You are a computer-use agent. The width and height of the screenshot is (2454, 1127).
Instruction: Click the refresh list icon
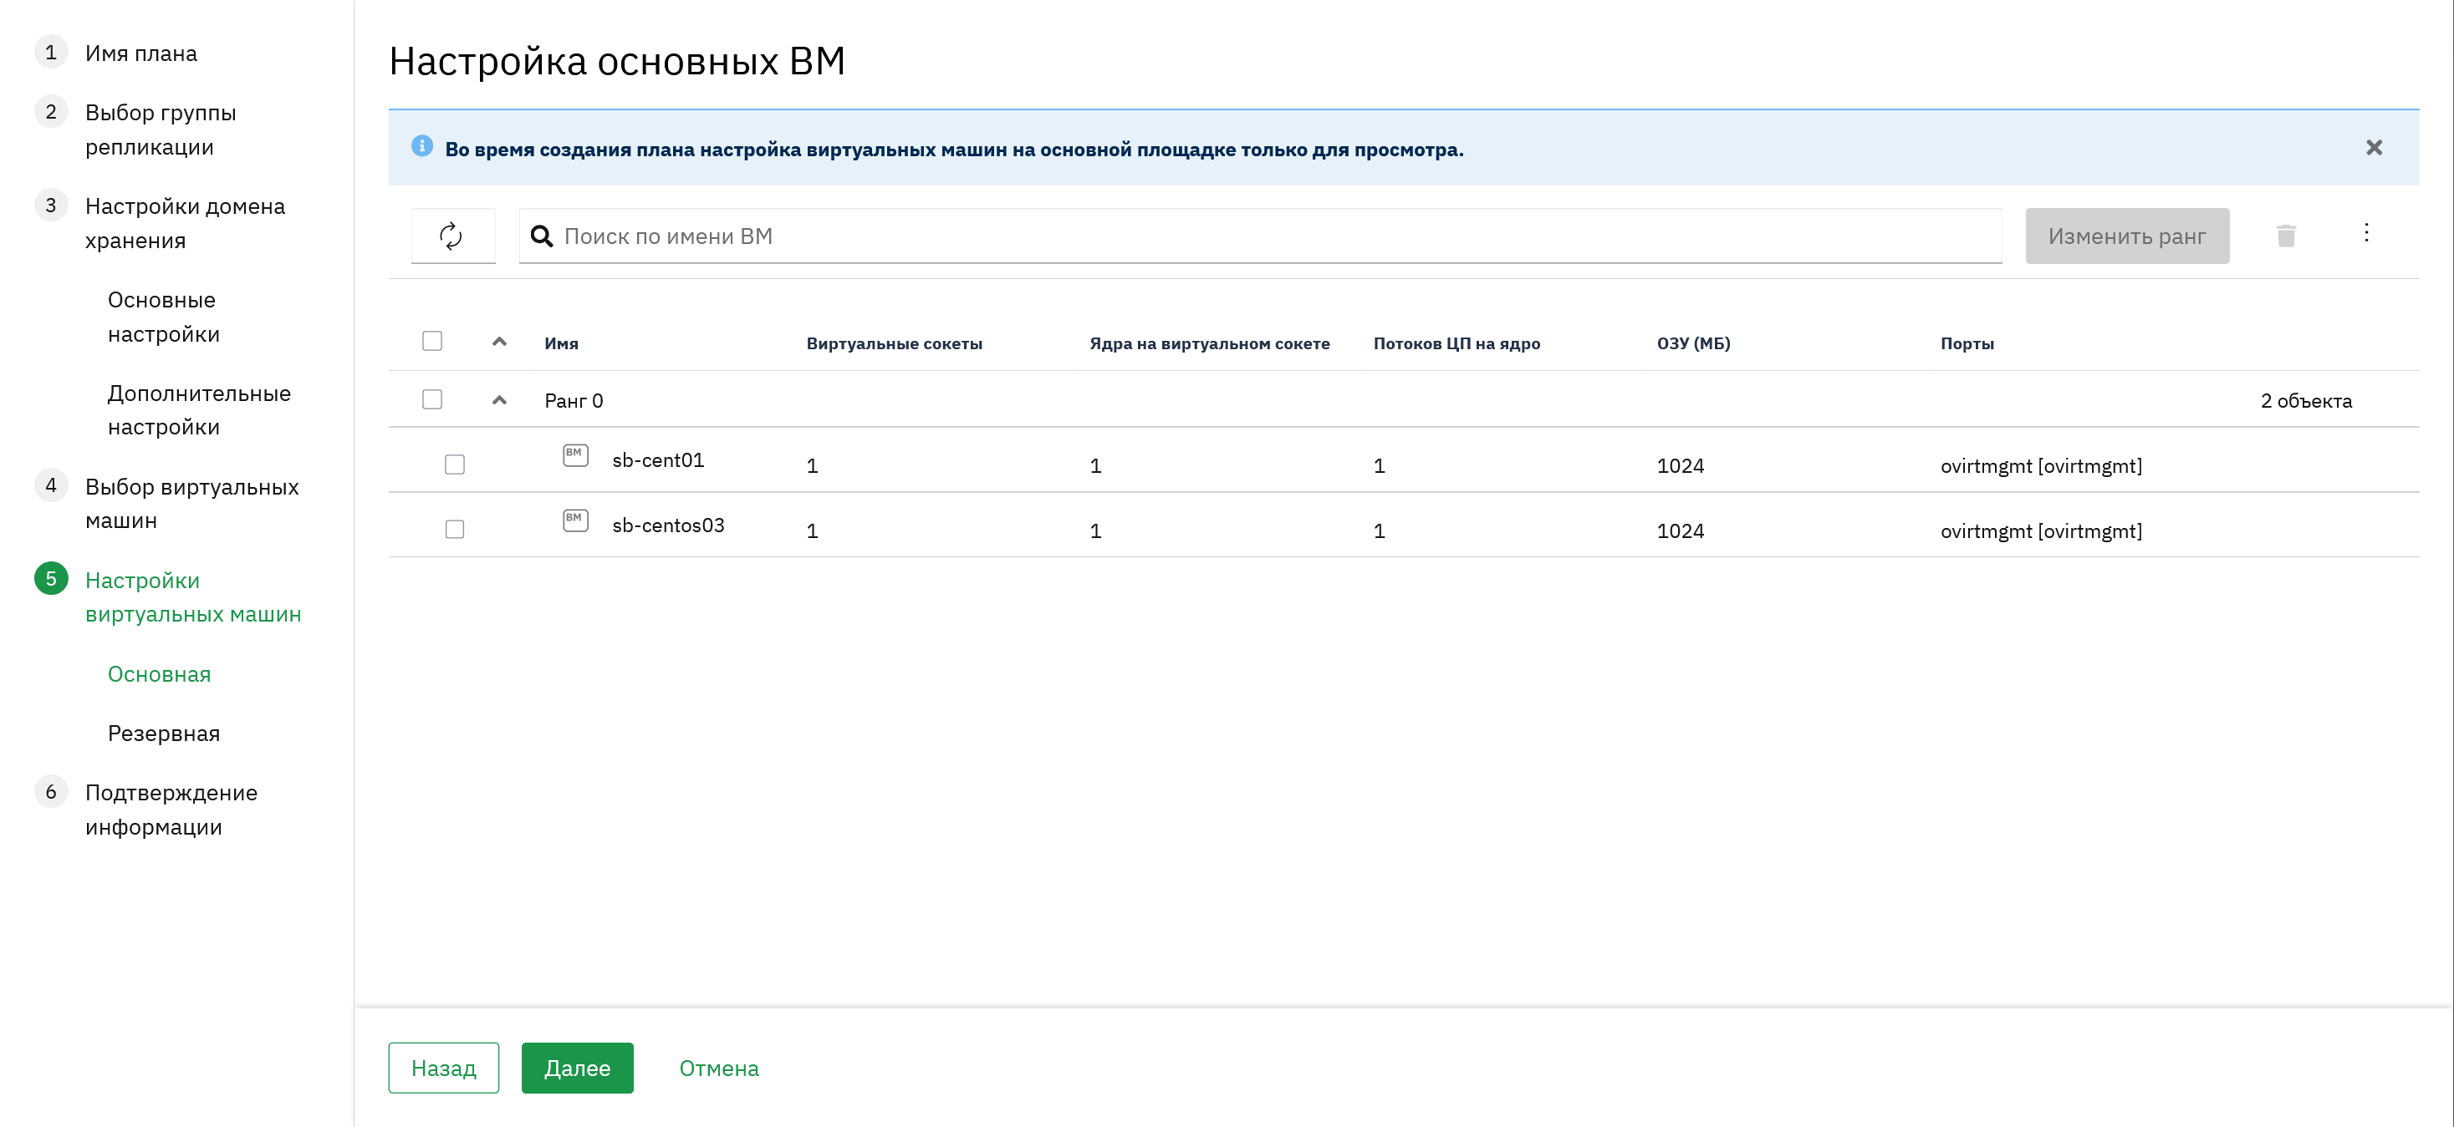[452, 235]
